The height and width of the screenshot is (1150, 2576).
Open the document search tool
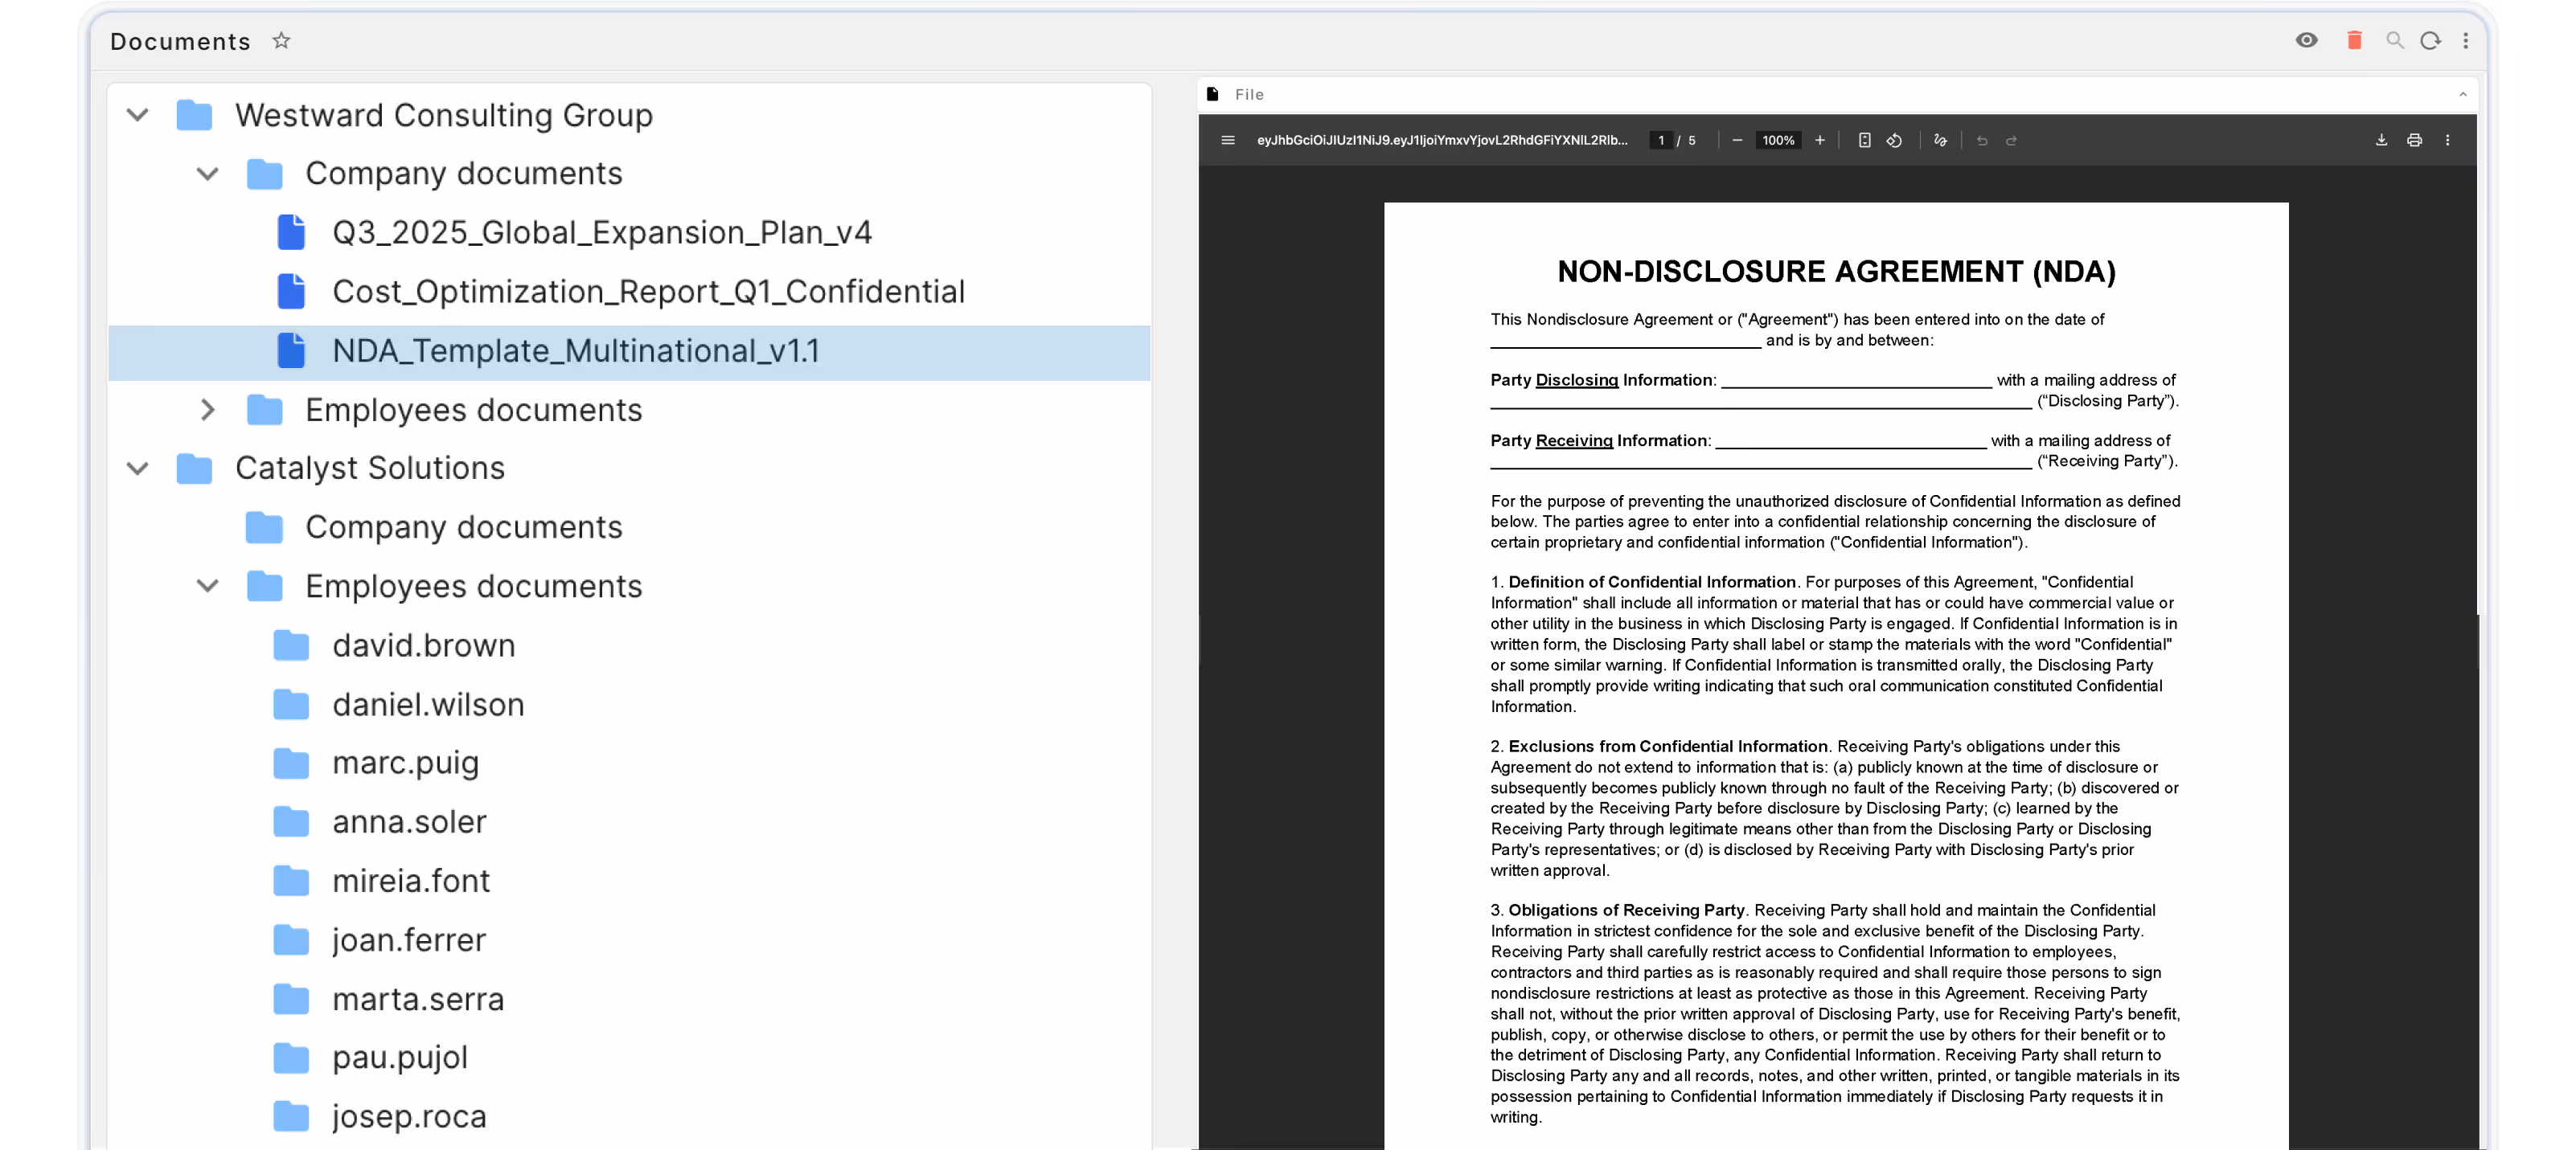tap(2395, 40)
